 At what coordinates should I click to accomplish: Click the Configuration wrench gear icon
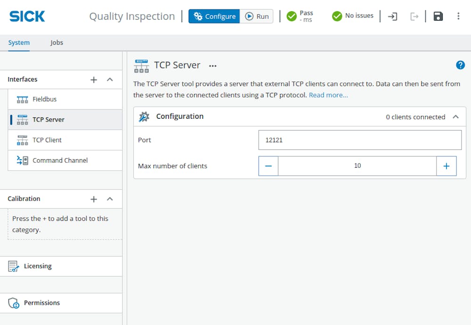tap(144, 117)
